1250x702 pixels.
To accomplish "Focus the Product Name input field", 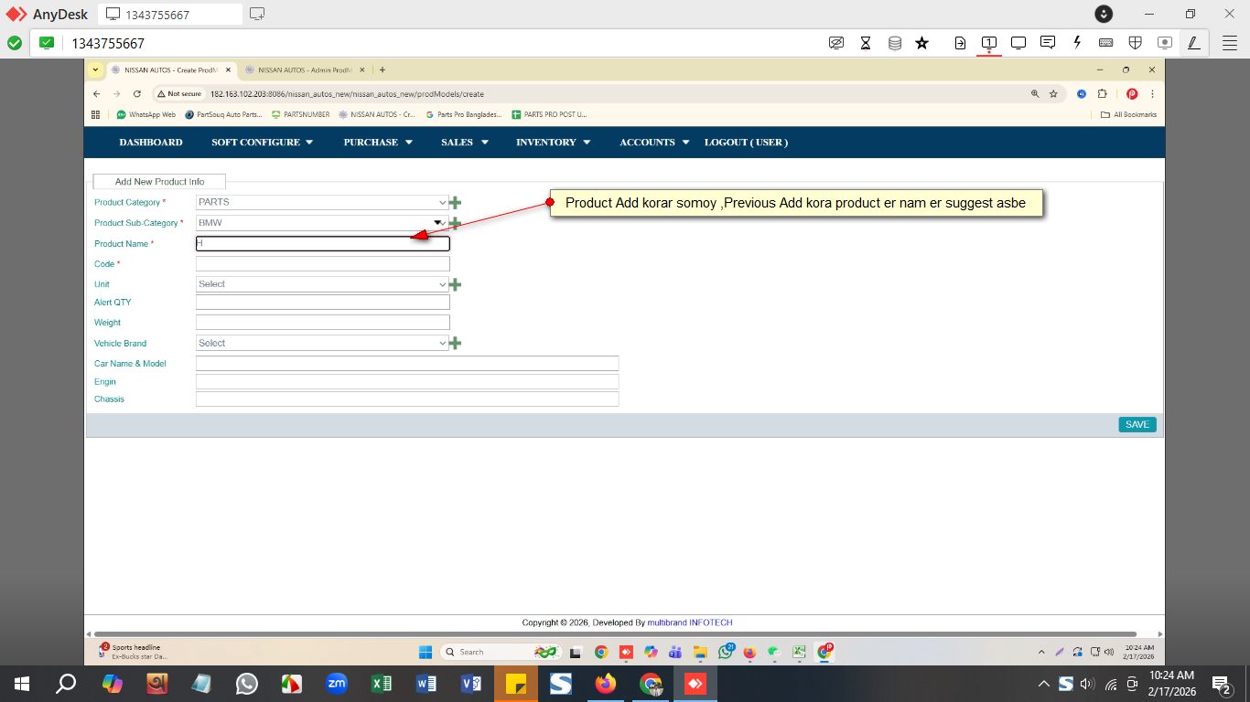I will 323,244.
